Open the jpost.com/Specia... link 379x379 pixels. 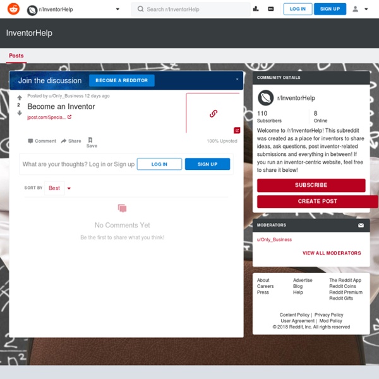pyautogui.click(x=46, y=117)
